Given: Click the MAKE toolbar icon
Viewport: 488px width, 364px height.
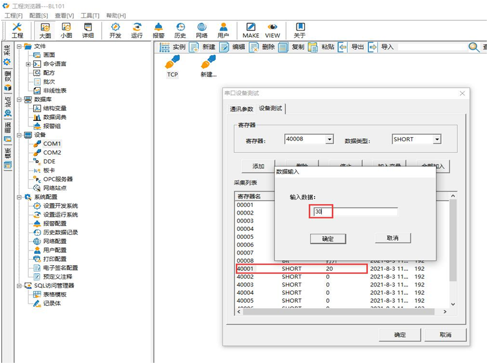Looking at the screenshot, I should click(x=251, y=30).
